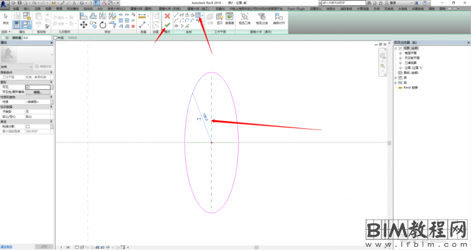Toggle the 可见 (Visible) checkbox
This screenshot has width=471, height=250.
[x=28, y=87]
